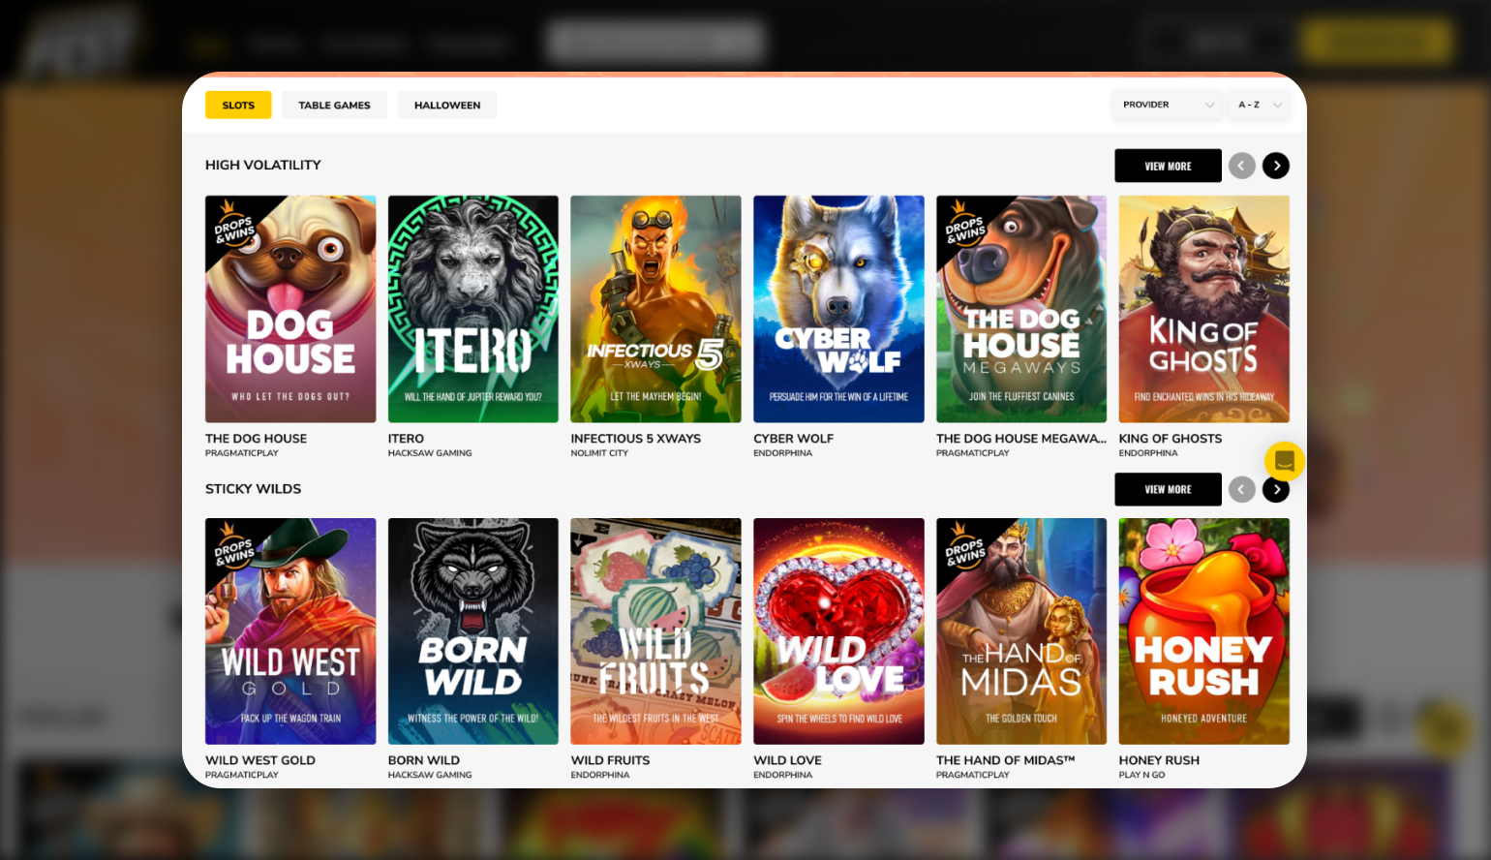Open the Wild Fruits game thumbnail
The image size is (1491, 860).
pos(655,631)
